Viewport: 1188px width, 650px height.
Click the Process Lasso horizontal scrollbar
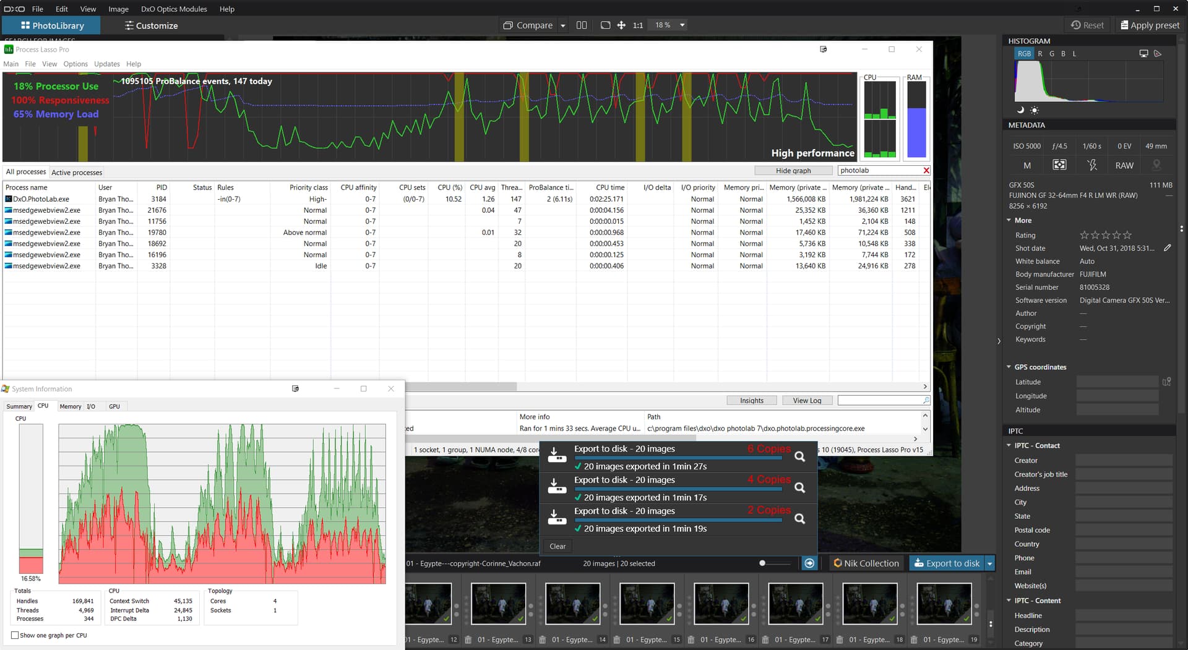(461, 387)
